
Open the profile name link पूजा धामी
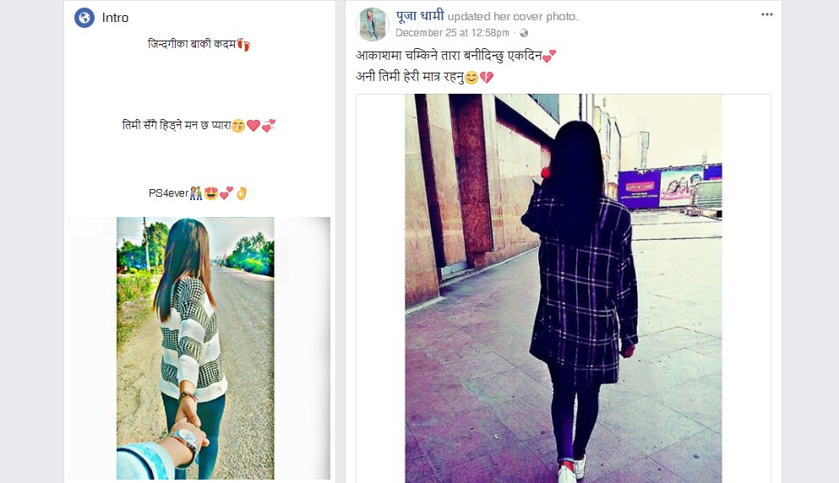click(x=419, y=16)
